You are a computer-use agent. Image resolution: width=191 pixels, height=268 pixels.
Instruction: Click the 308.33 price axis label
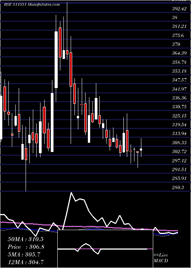point(179,142)
